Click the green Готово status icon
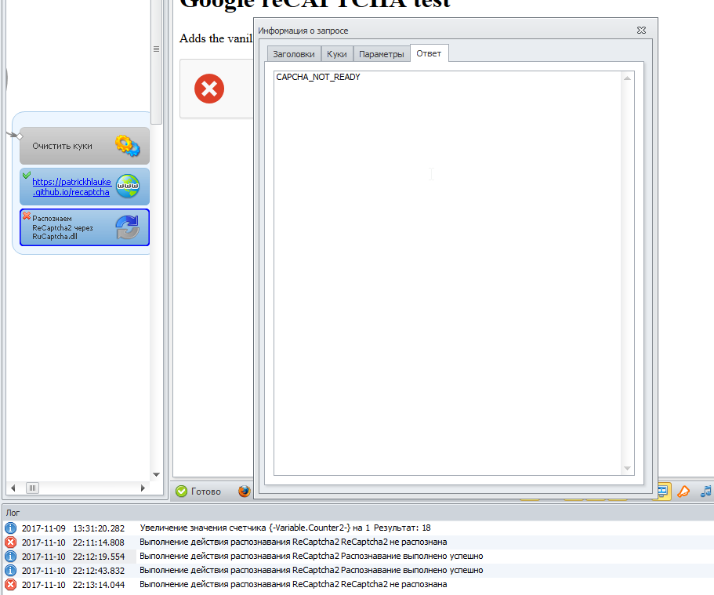 click(x=181, y=491)
